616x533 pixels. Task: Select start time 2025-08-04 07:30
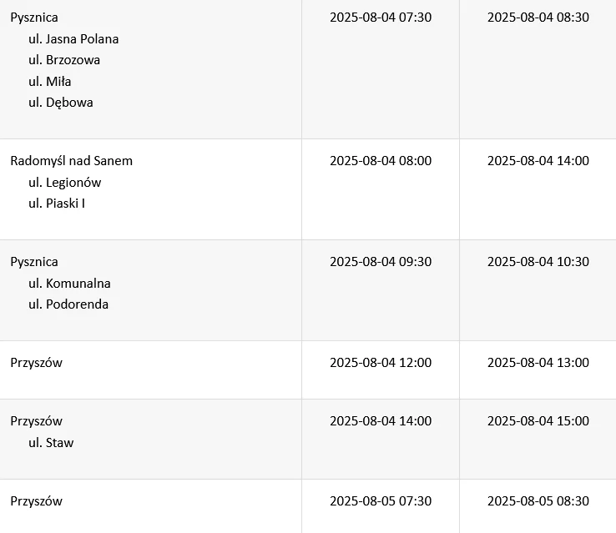381,18
